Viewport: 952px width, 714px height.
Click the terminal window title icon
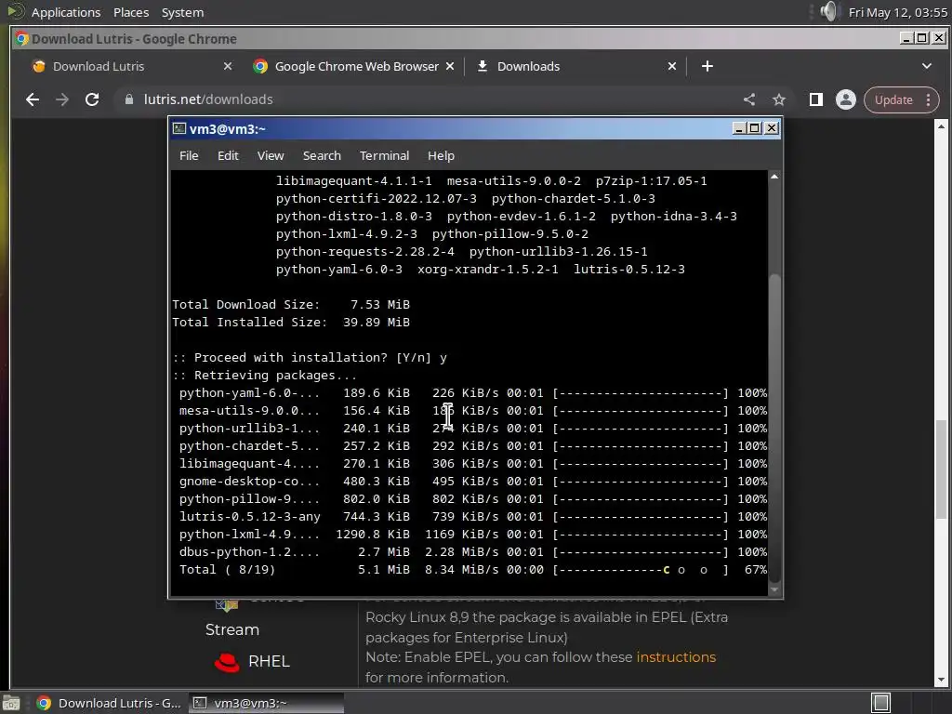[x=179, y=128]
